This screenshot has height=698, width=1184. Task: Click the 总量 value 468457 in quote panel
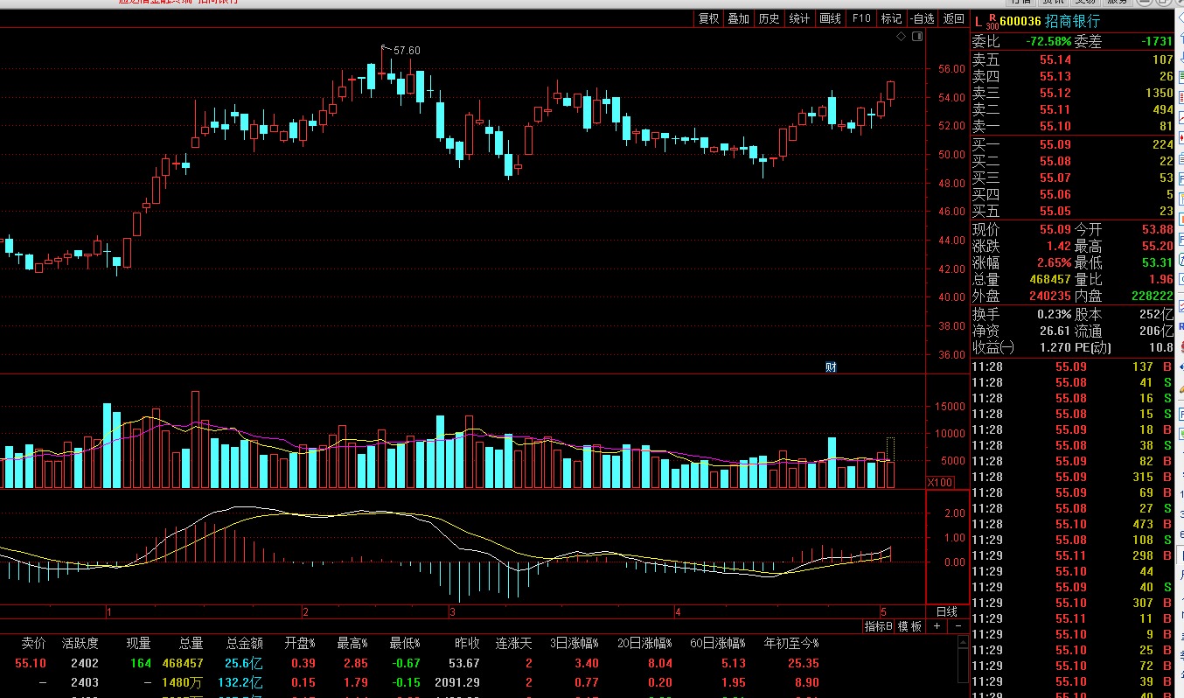1050,279
